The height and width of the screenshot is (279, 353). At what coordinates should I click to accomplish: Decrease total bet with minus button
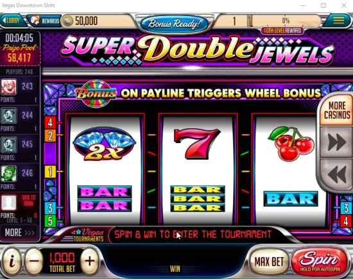pyautogui.click(x=34, y=261)
